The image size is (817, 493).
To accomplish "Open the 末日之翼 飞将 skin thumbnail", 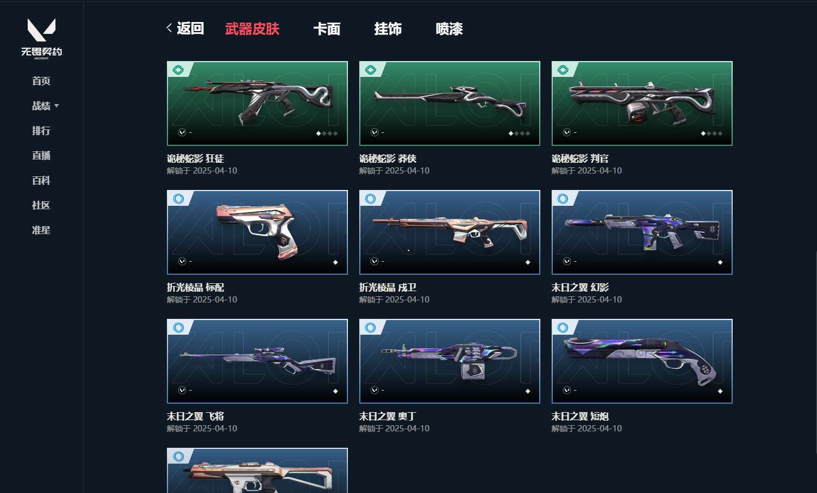I will [257, 361].
